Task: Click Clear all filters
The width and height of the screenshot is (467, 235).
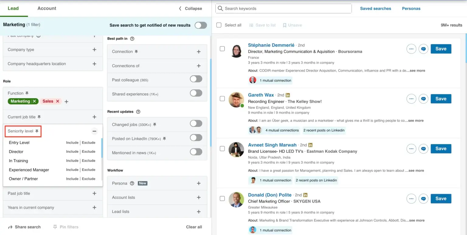Action: point(194,227)
